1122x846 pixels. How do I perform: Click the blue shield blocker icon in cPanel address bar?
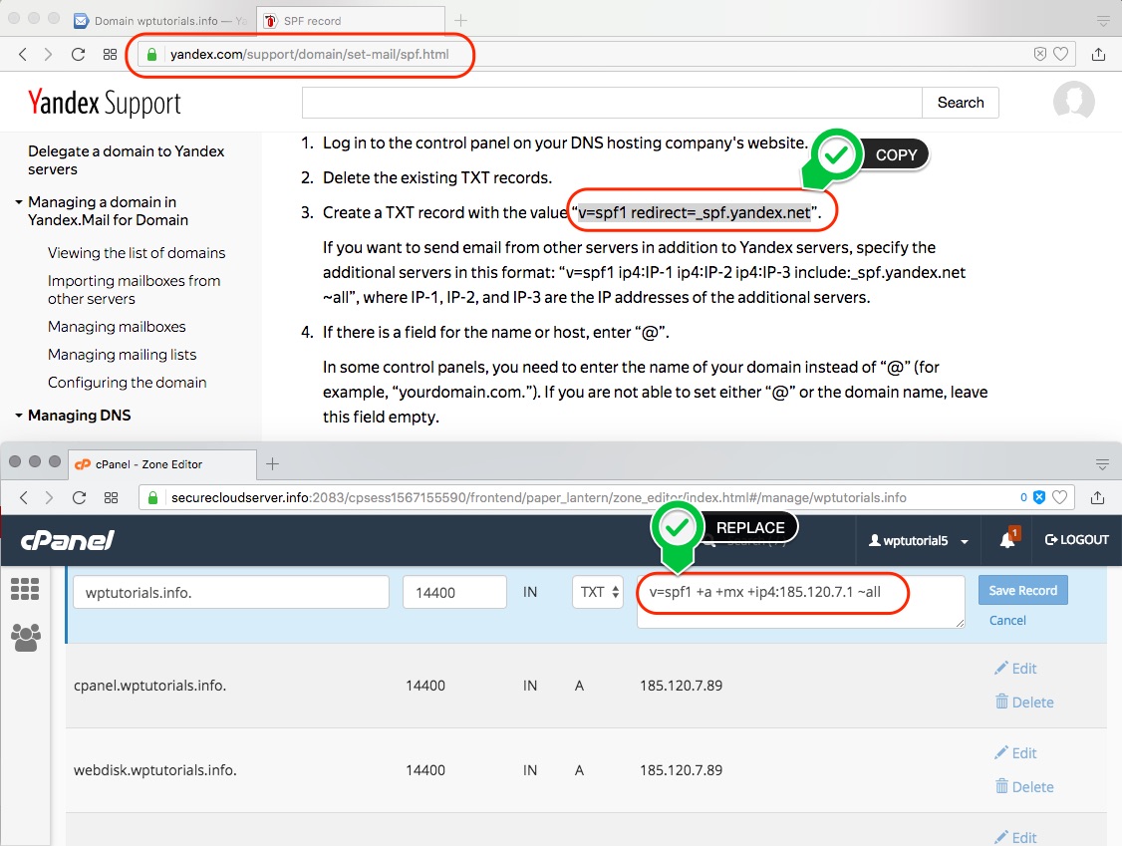tap(1039, 497)
